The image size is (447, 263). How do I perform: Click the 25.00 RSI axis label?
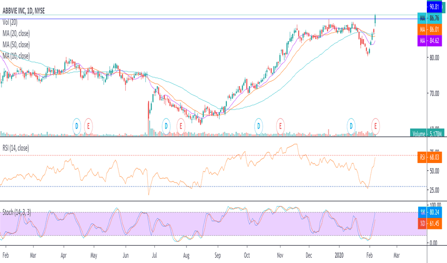[x=435, y=190]
